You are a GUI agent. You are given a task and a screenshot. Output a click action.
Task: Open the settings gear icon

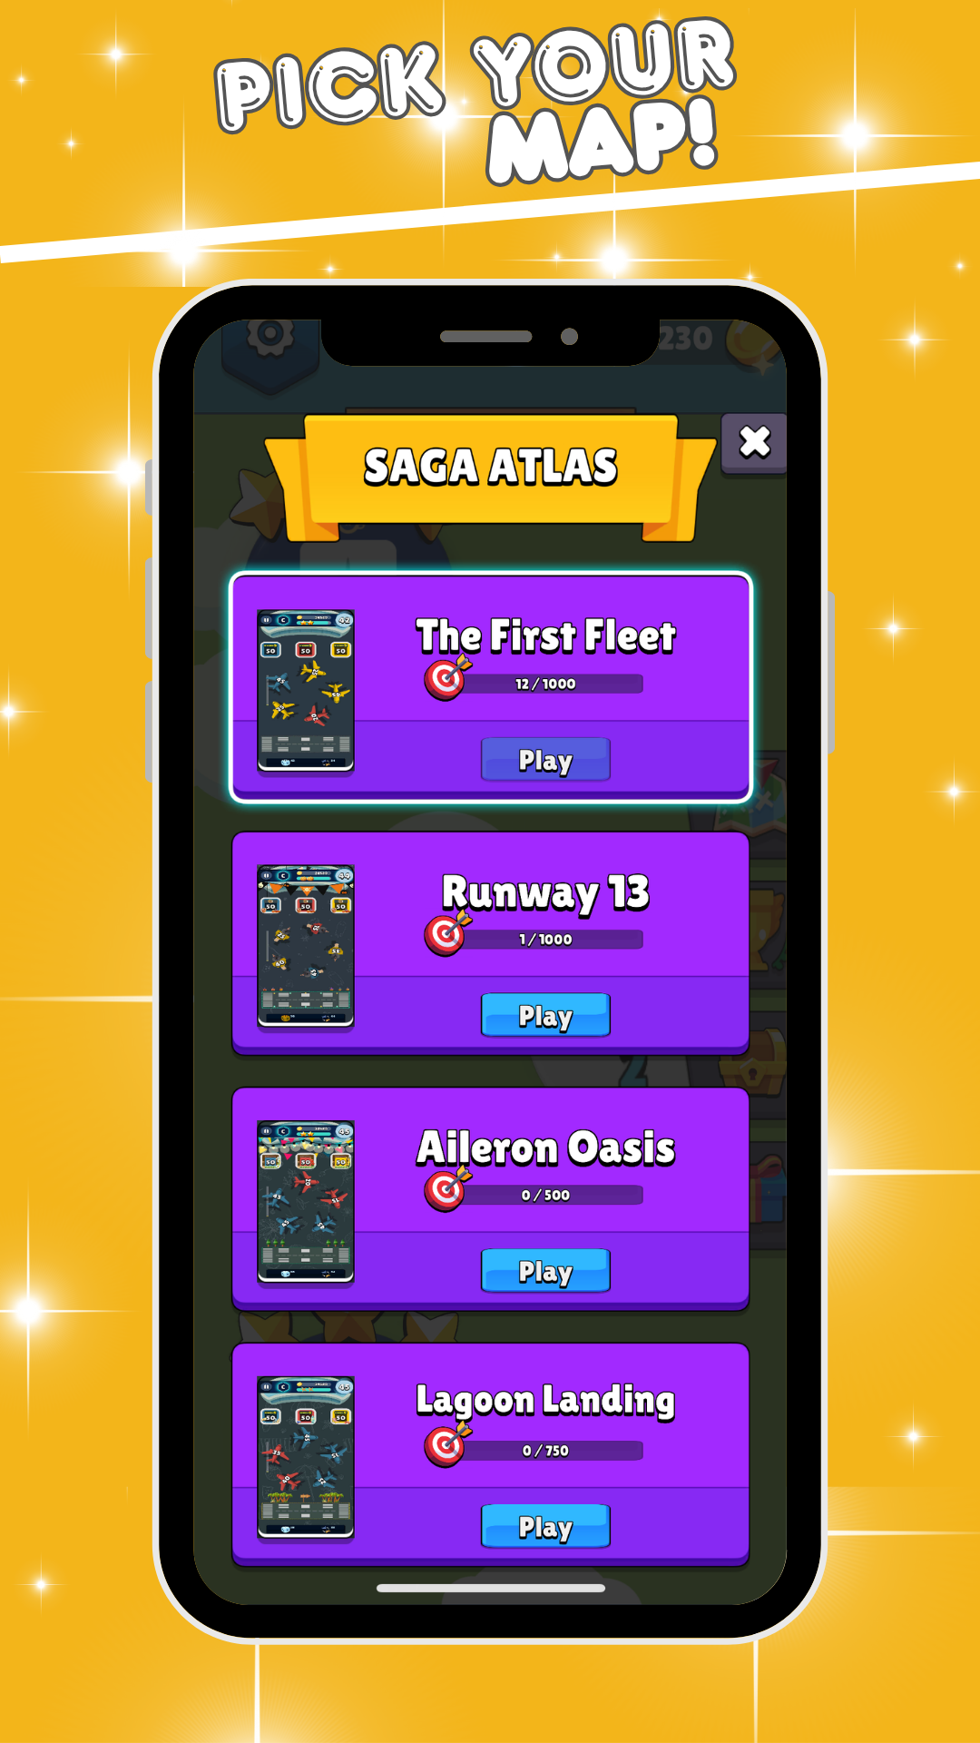(x=270, y=337)
